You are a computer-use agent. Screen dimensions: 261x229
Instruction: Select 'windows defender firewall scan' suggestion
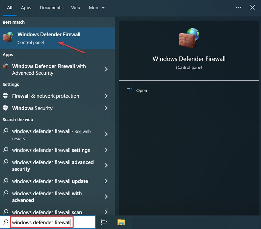57,212
